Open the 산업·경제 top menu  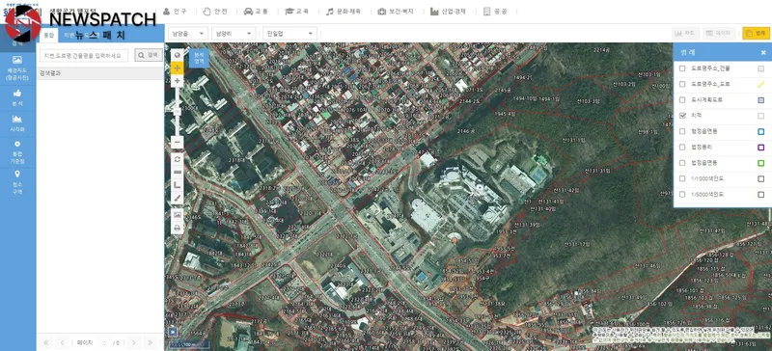pyautogui.click(x=448, y=12)
